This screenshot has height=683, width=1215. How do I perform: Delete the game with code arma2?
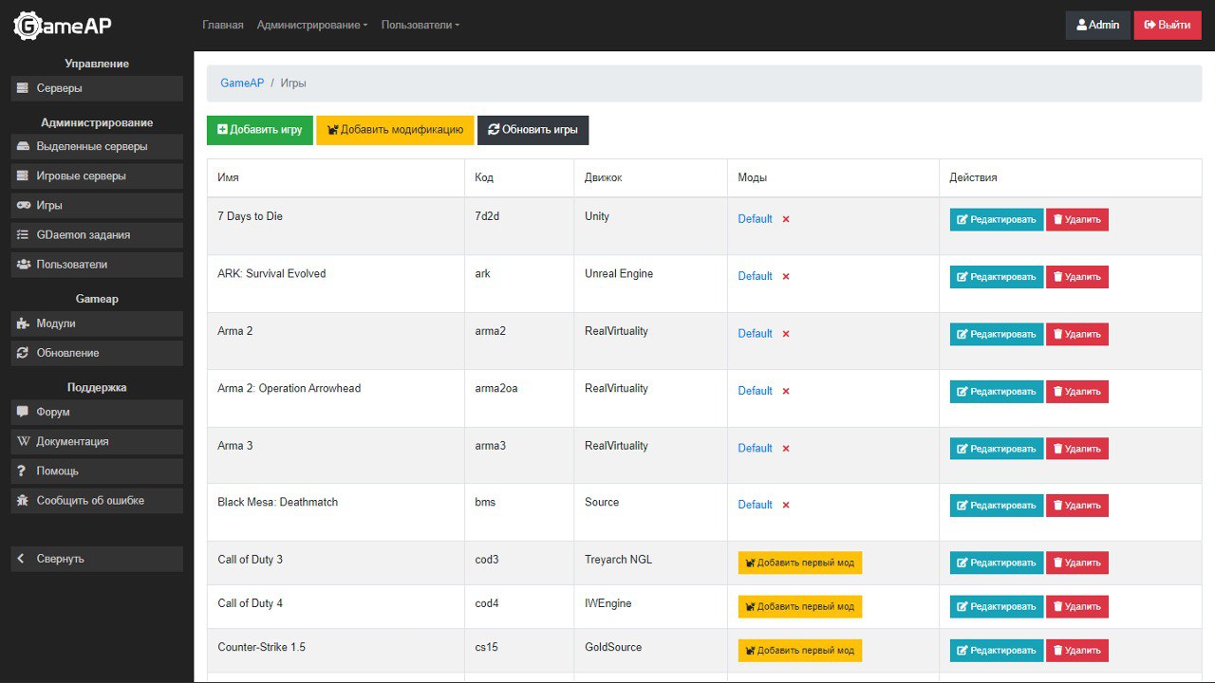(1077, 334)
